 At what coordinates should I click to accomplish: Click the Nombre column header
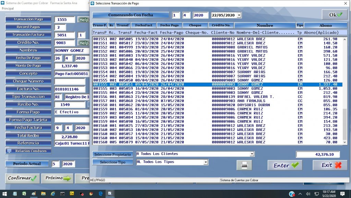[265, 25]
